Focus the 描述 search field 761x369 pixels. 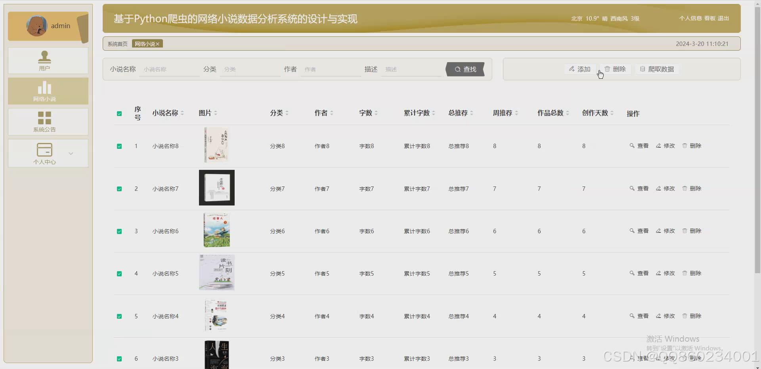pyautogui.click(x=411, y=69)
